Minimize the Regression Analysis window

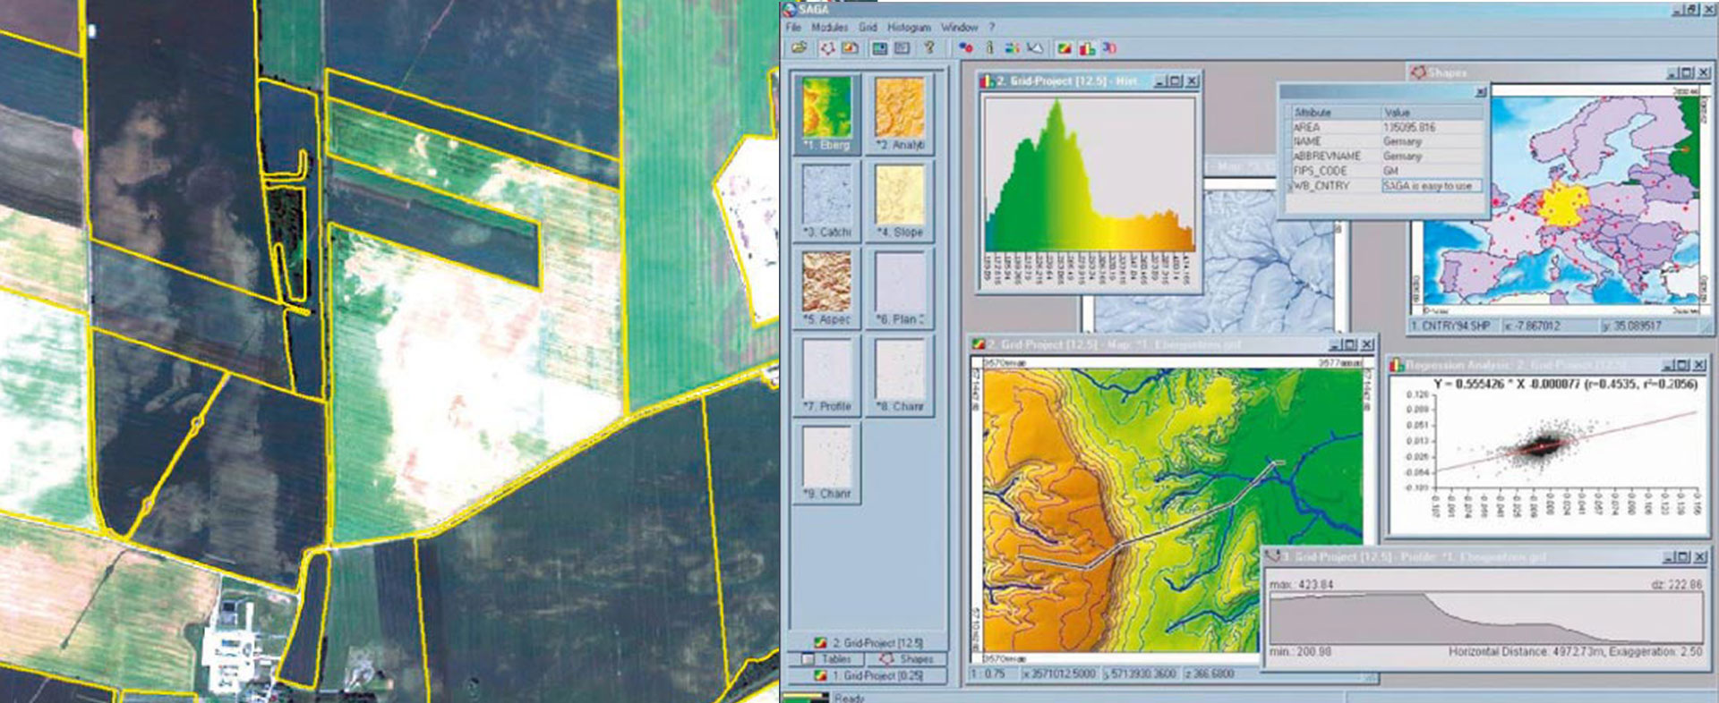[1668, 365]
